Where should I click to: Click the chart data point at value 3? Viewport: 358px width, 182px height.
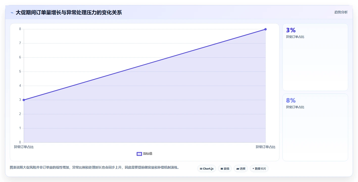pos(24,100)
